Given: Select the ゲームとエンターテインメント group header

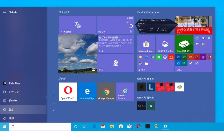Looking at the screenshot, I should tap(148, 13).
